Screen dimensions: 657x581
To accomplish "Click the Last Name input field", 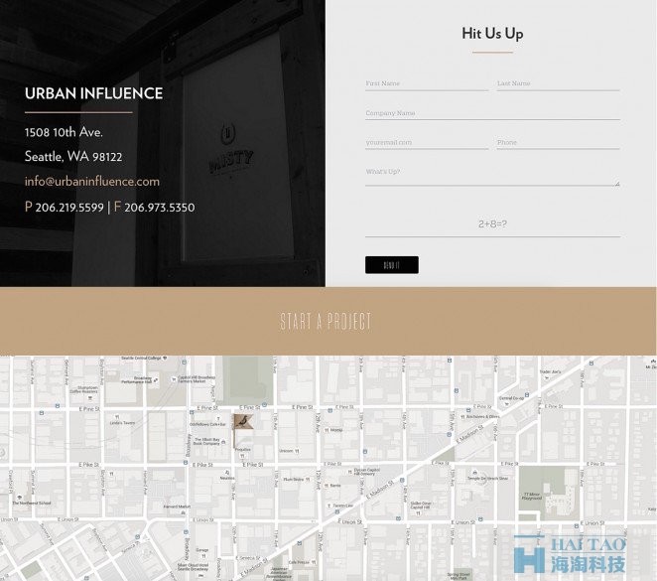I will click(558, 83).
